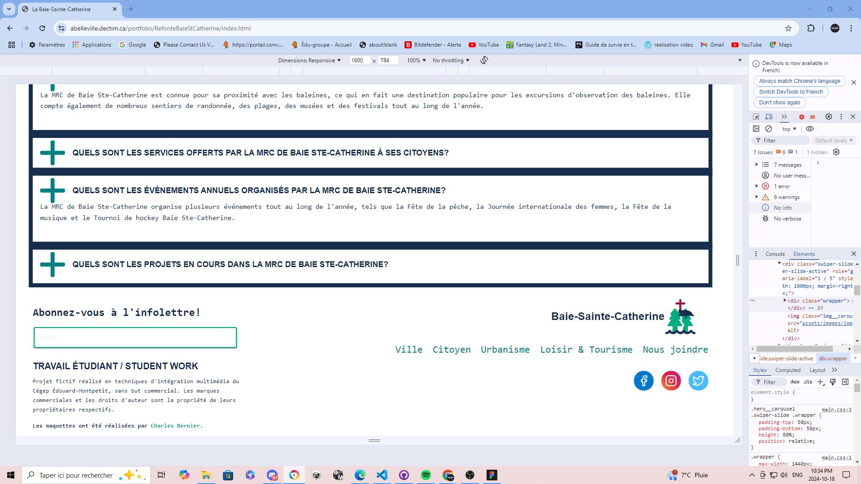The width and height of the screenshot is (861, 484).
Task: Click the 'Charles Bernier' hyperlink
Action: (x=175, y=425)
